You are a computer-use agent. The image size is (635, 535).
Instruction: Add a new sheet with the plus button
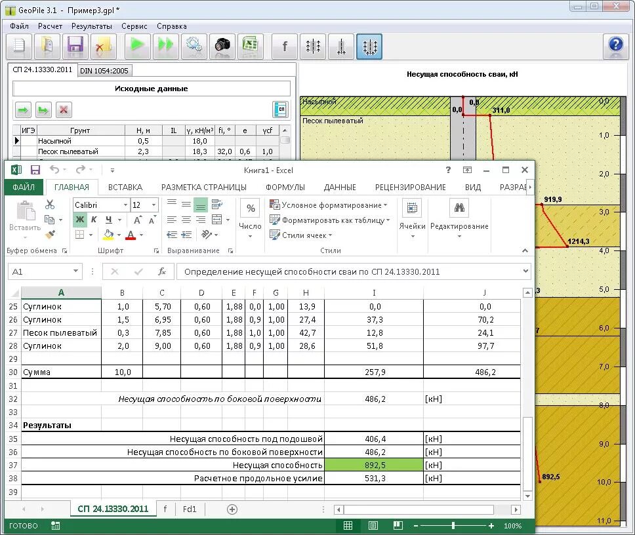232,509
